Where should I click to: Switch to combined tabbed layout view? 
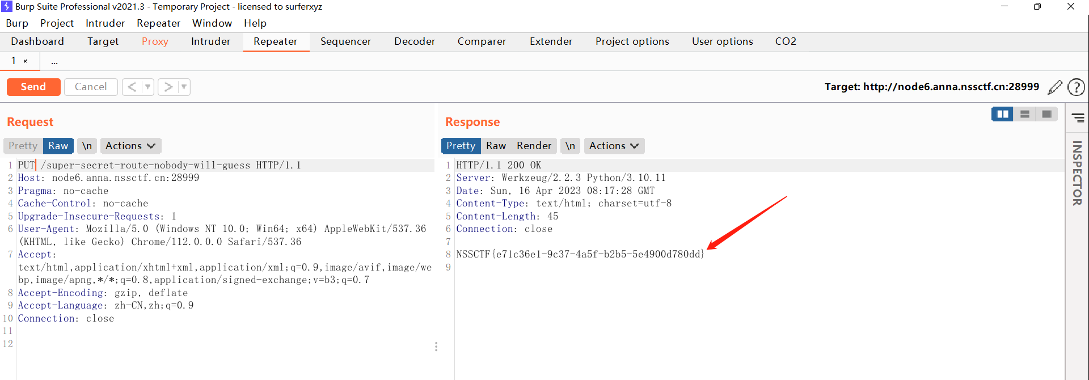[x=1046, y=114]
